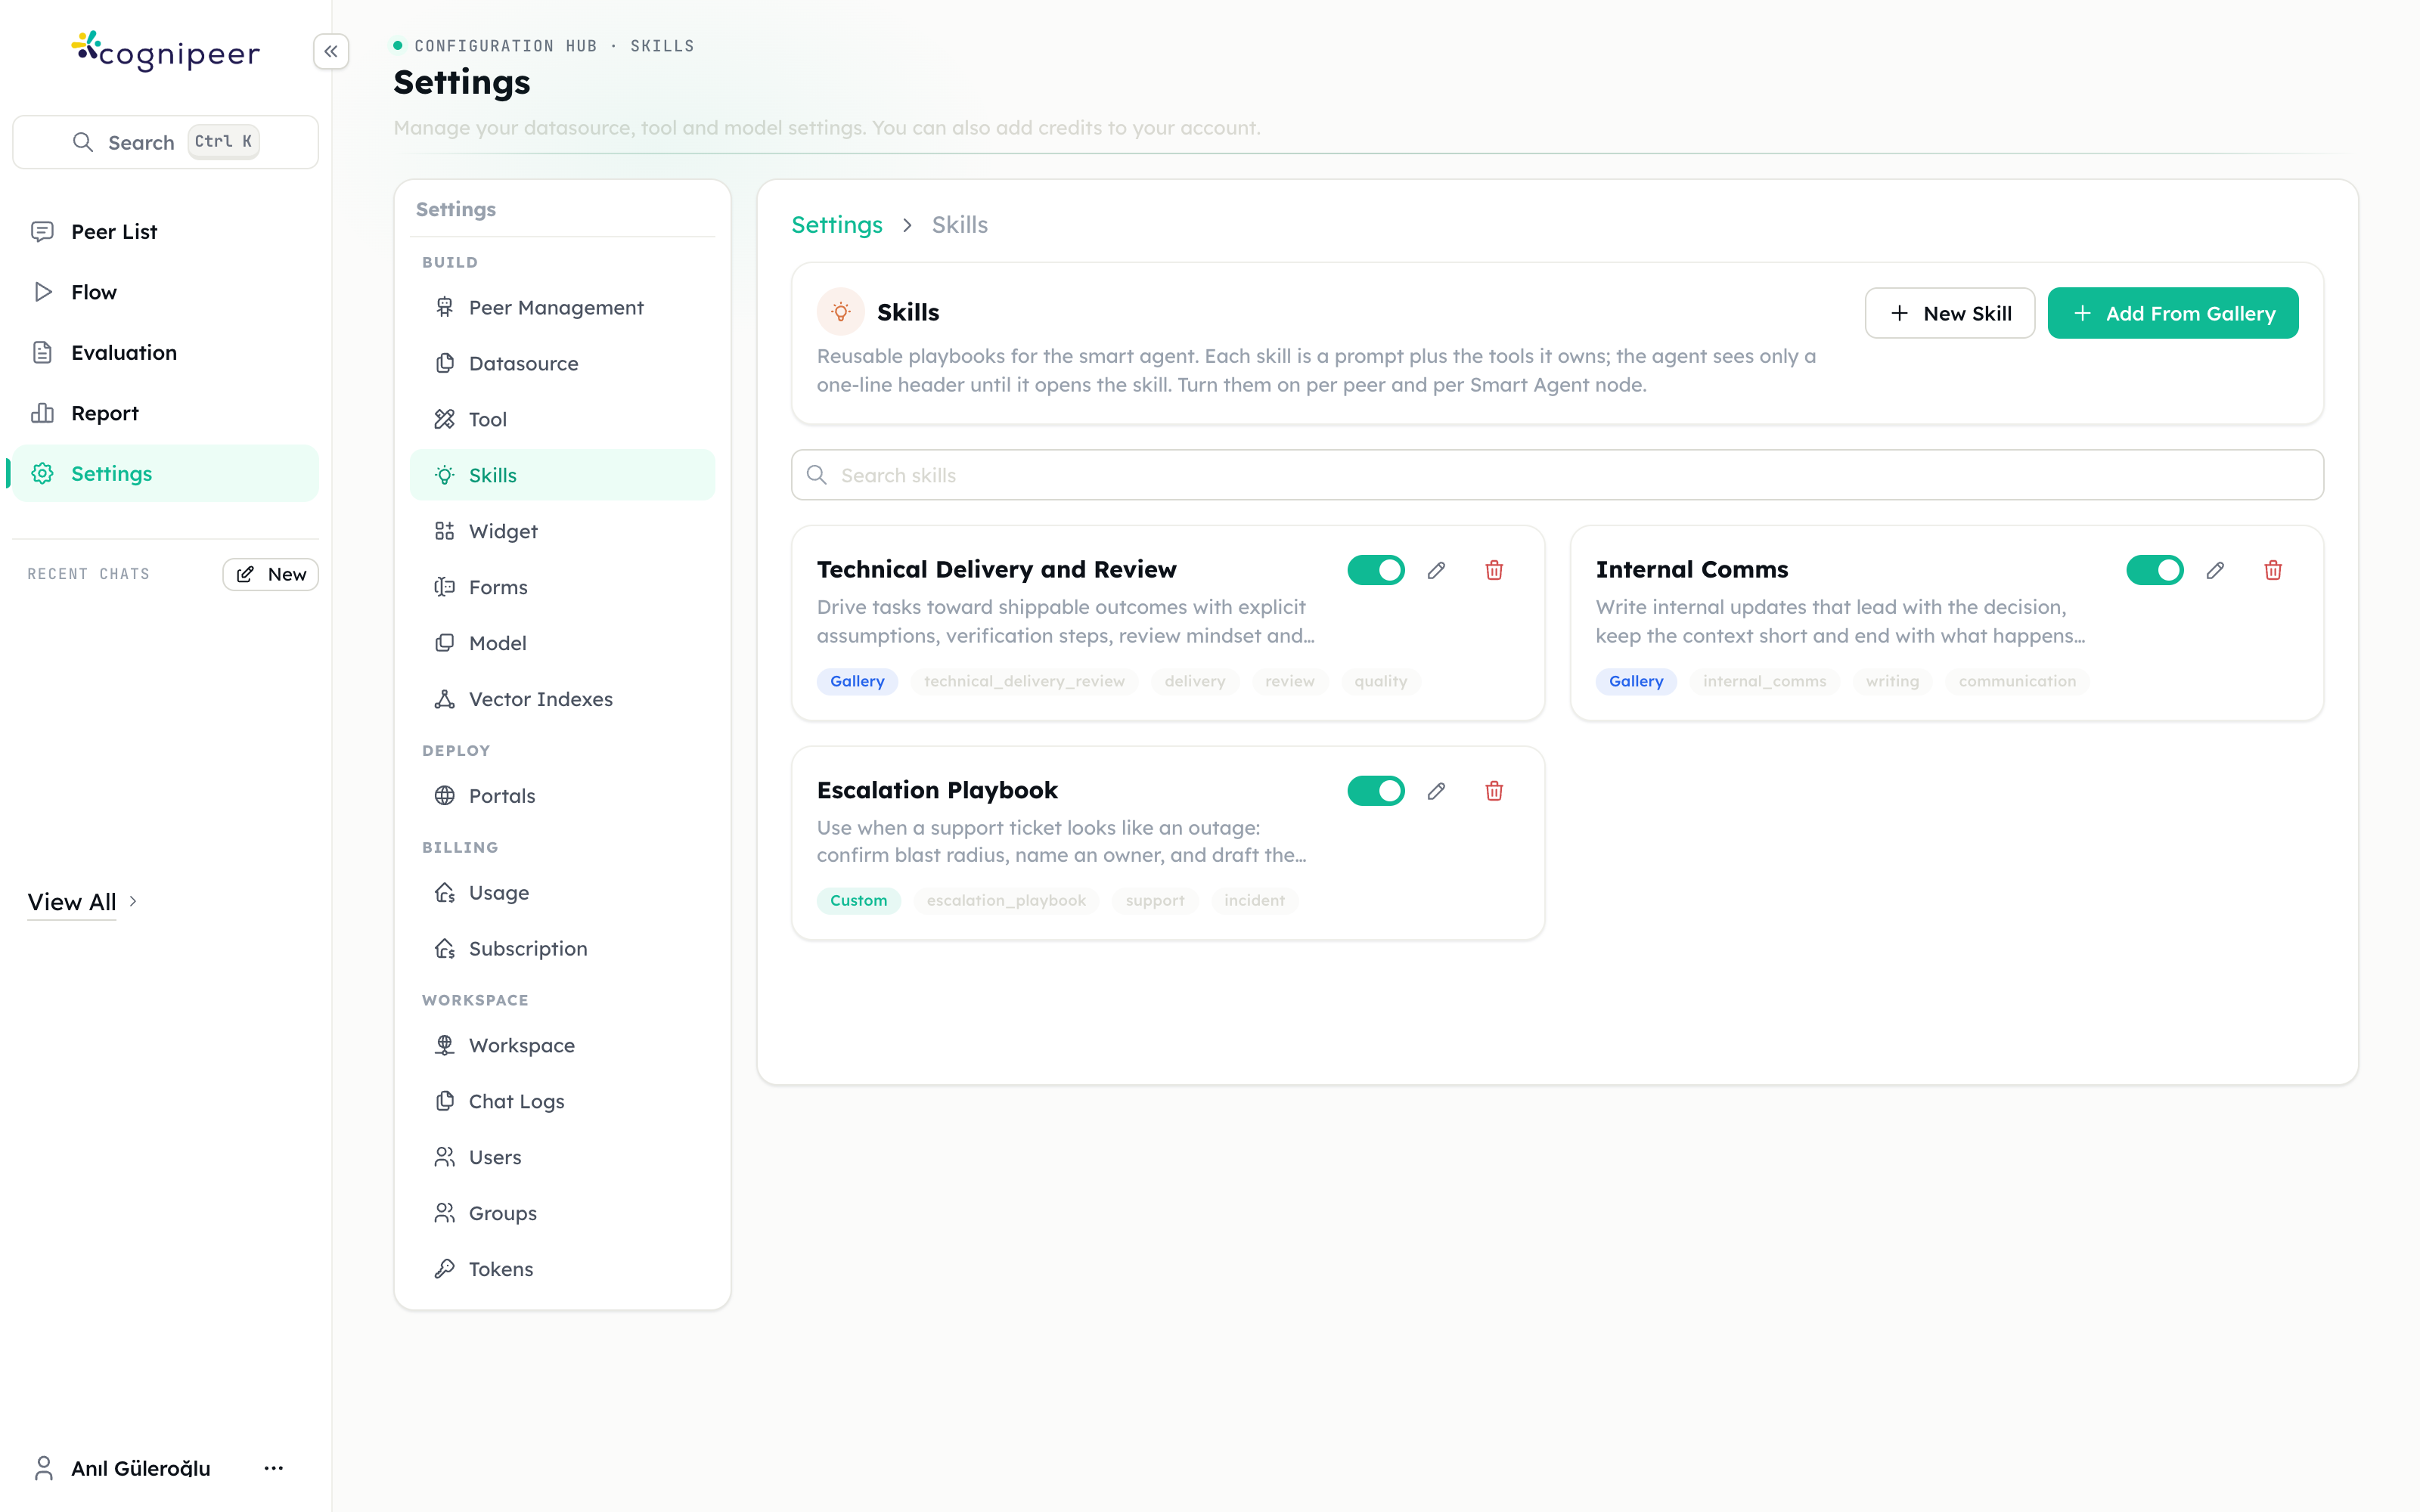The height and width of the screenshot is (1512, 2420).
Task: Create a New Skill
Action: pyautogui.click(x=1950, y=313)
